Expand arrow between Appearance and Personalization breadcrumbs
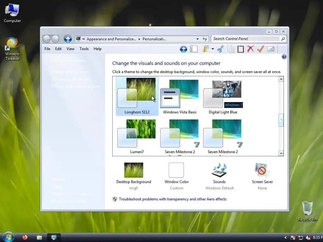Screen dimensions: 323x242 click(x=139, y=39)
